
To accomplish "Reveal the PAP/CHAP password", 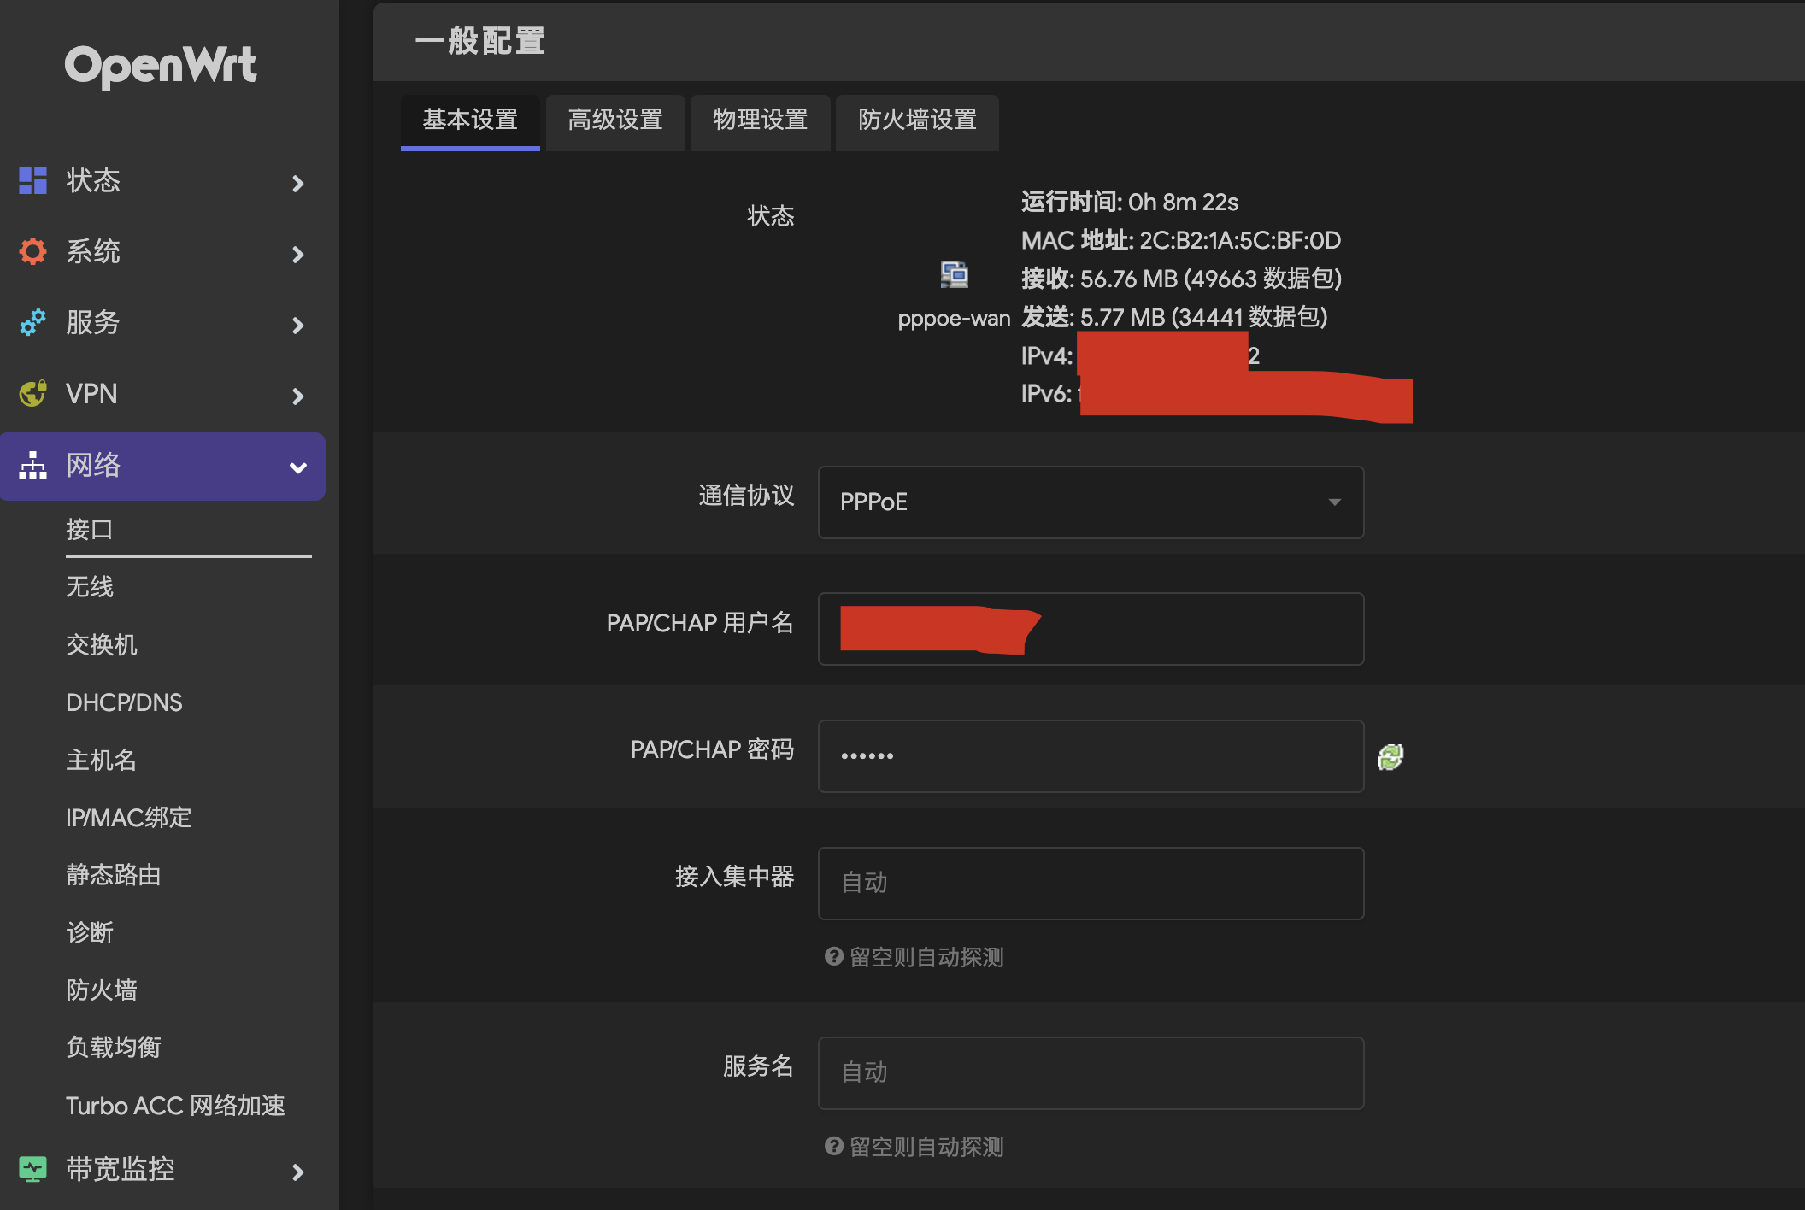I will [1390, 755].
